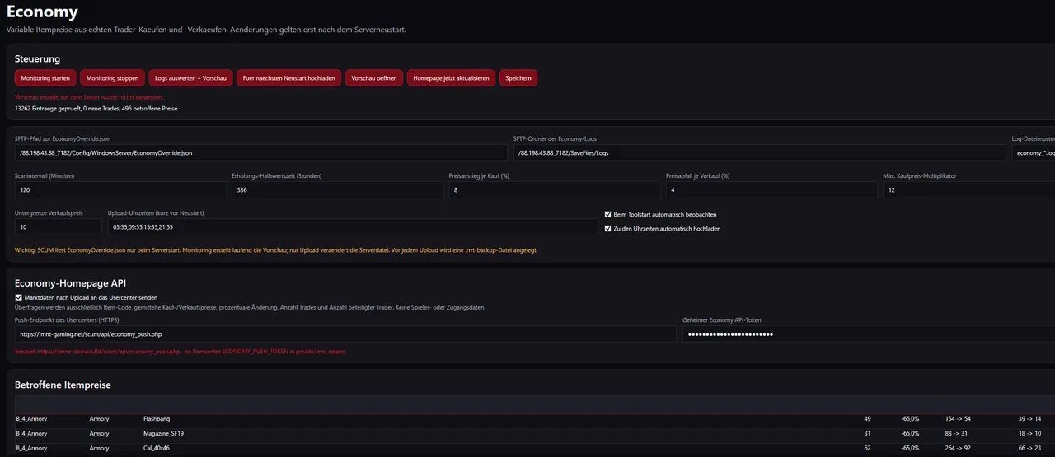
Task: Click the Log-Dateimuster input field
Action: coord(1034,153)
